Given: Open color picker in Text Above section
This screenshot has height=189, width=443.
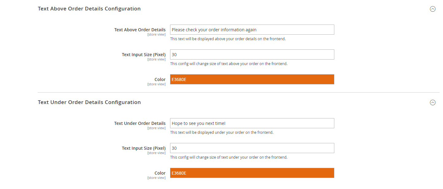Looking at the screenshot, I should 252,79.
